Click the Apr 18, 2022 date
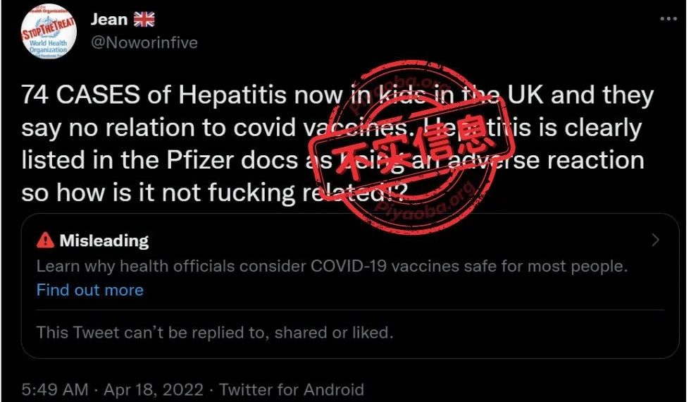691x402 pixels. coord(154,389)
